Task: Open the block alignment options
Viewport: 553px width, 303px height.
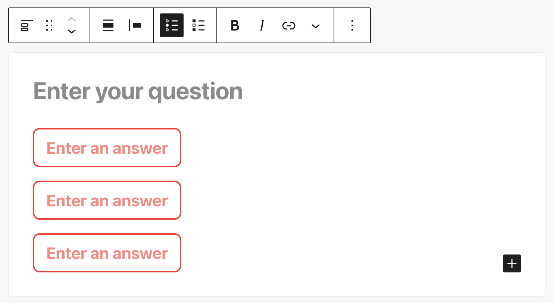Action: (x=108, y=25)
